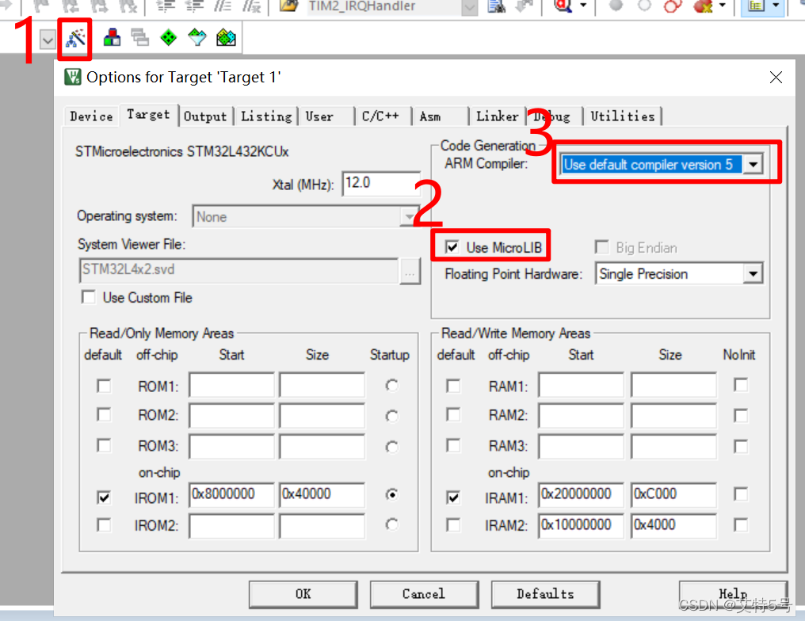Check the ROM2 default checkbox
The width and height of the screenshot is (805, 621).
pos(104,415)
